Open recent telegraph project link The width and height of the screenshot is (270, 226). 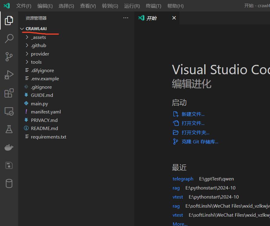(183, 179)
